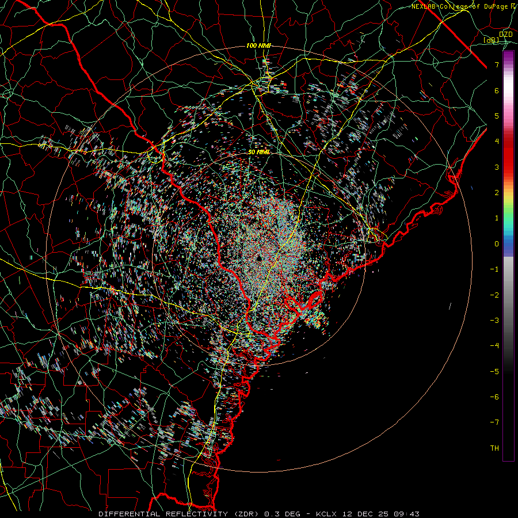The width and height of the screenshot is (518, 518).
Task: Click the 2 value on the scale
Action: pyautogui.click(x=497, y=193)
